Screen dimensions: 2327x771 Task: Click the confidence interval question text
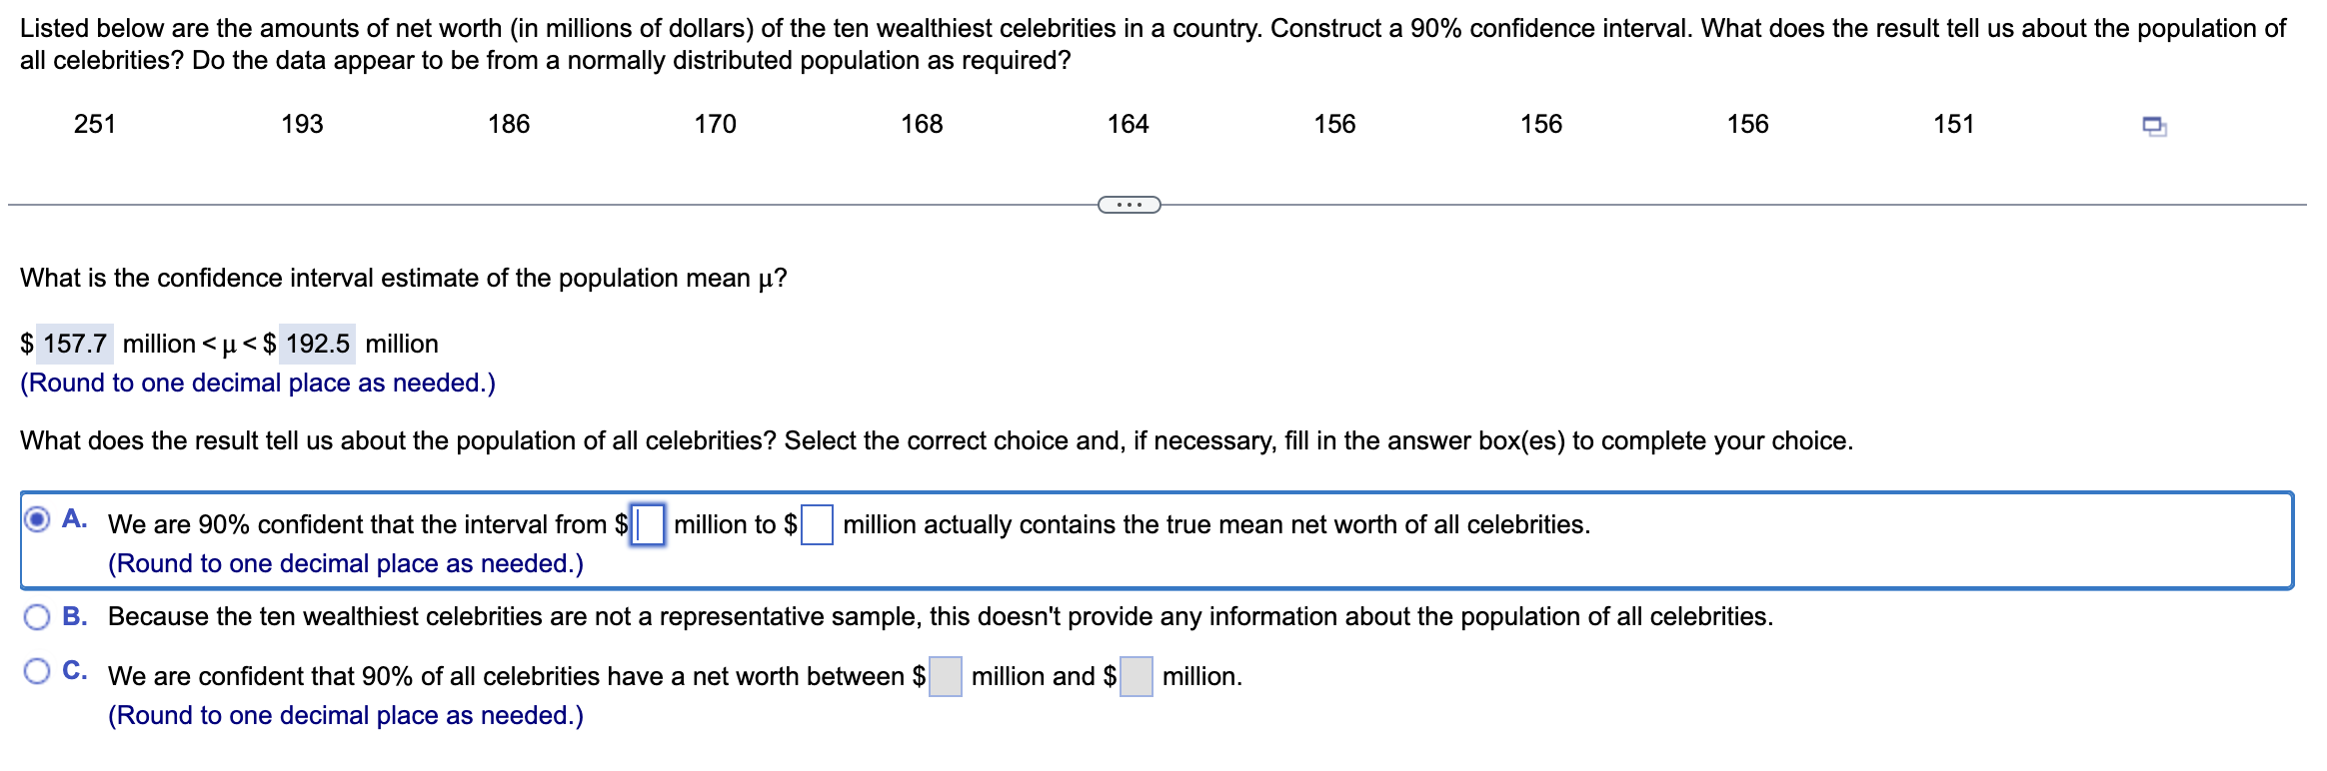click(402, 279)
